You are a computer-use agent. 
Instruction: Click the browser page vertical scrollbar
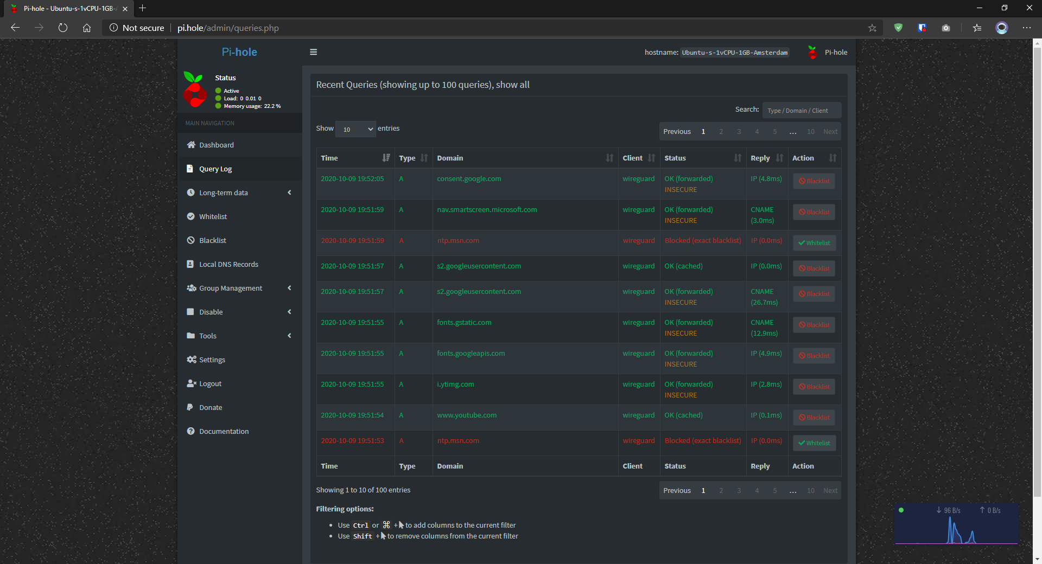[x=1037, y=271]
